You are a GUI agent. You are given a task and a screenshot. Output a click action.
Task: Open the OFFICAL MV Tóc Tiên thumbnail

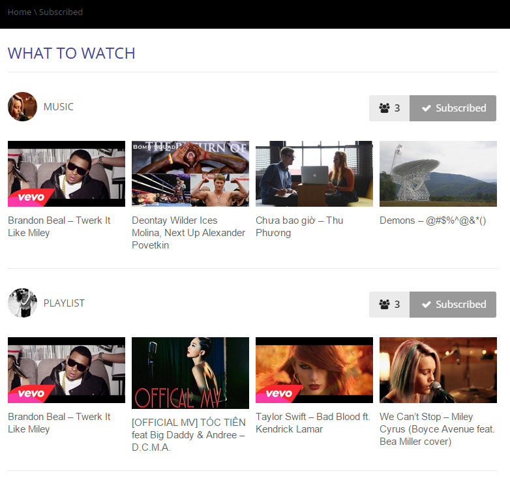click(190, 372)
